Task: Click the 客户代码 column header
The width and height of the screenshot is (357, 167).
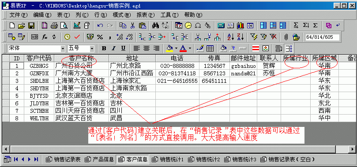Action: pyautogui.click(x=39, y=58)
